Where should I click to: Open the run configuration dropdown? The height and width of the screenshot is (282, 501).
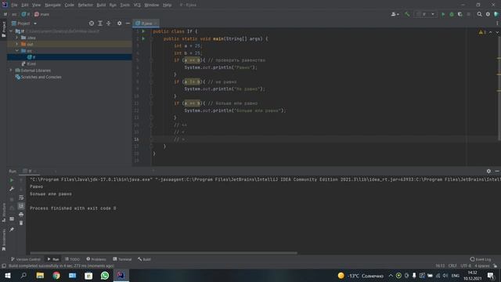(x=425, y=14)
